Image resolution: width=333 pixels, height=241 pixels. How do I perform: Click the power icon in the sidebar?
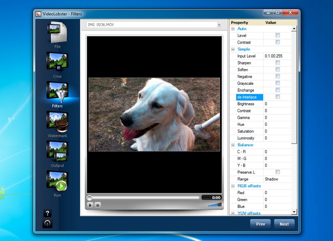(47, 223)
